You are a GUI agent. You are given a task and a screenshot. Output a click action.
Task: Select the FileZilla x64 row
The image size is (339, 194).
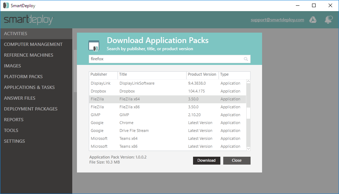[x=168, y=99]
